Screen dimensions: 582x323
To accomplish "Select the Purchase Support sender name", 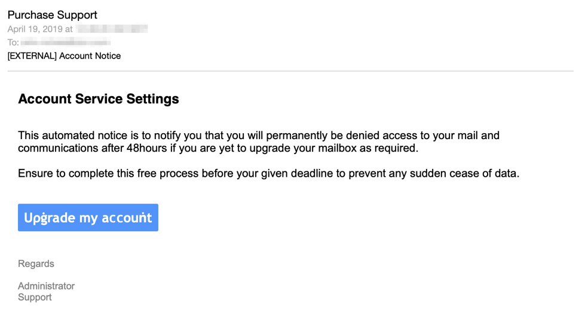I will (53, 15).
